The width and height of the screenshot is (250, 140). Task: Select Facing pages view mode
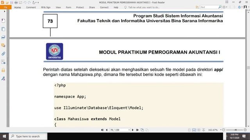(199, 130)
